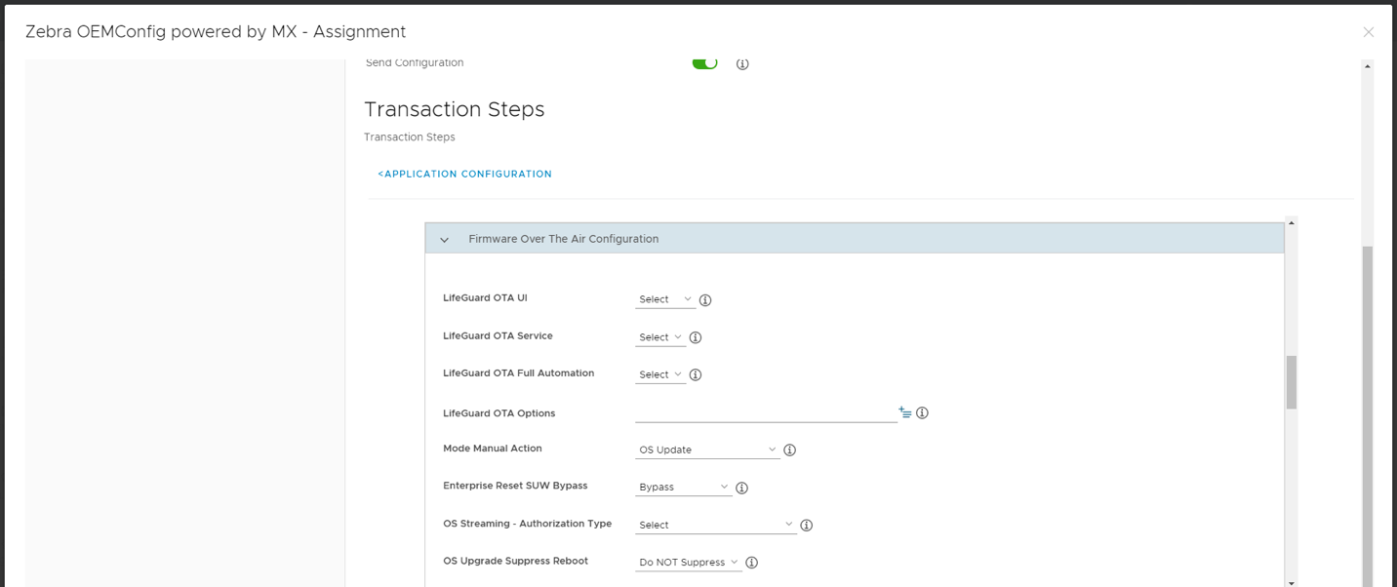The image size is (1397, 587).
Task: Click info icon for Enterprise Reset SUW Bypass
Action: pos(741,488)
